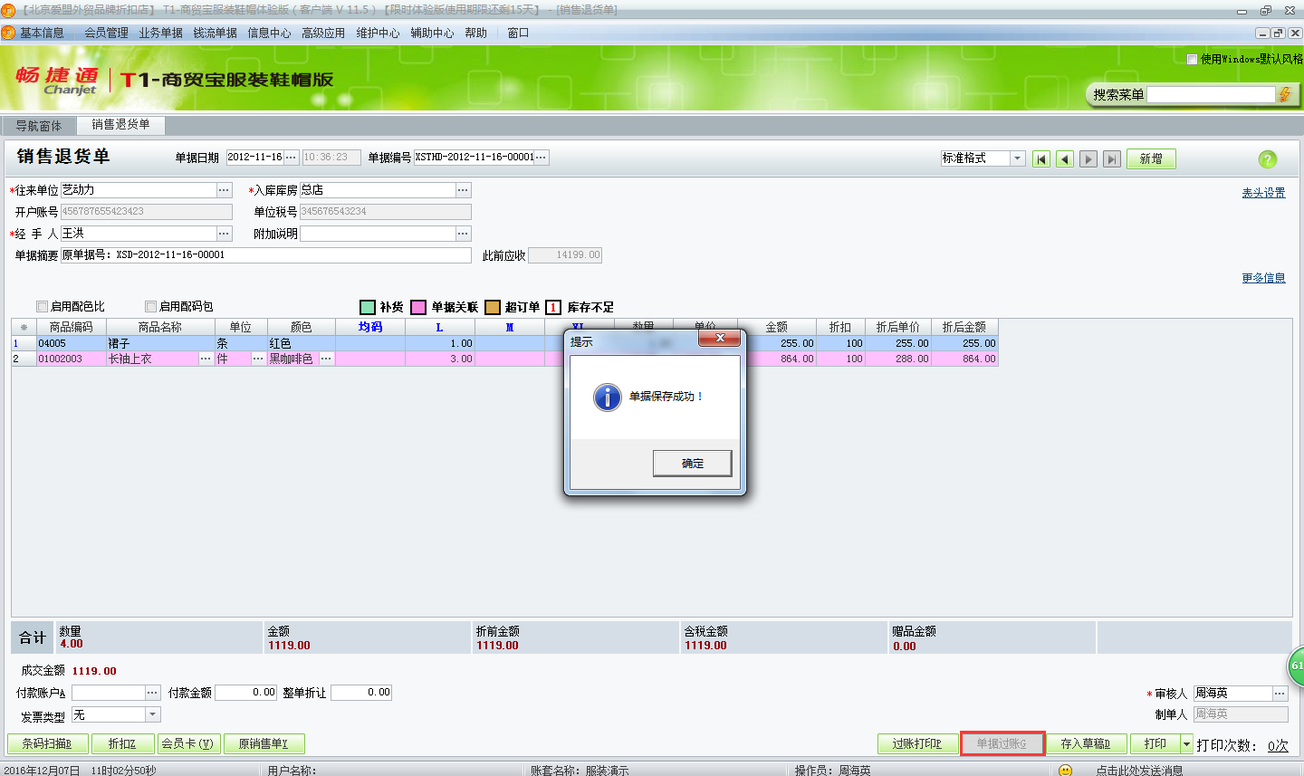The height and width of the screenshot is (776, 1304).
Task: Expand the 发票类型 dropdown
Action: (x=152, y=715)
